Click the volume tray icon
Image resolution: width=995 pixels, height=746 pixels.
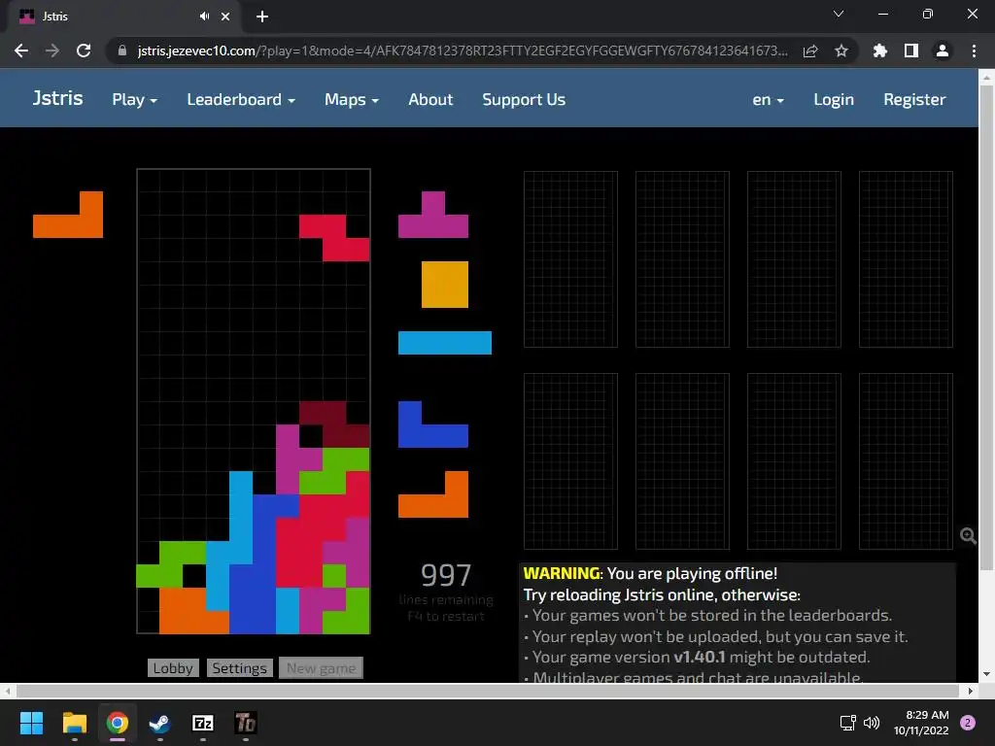click(872, 723)
